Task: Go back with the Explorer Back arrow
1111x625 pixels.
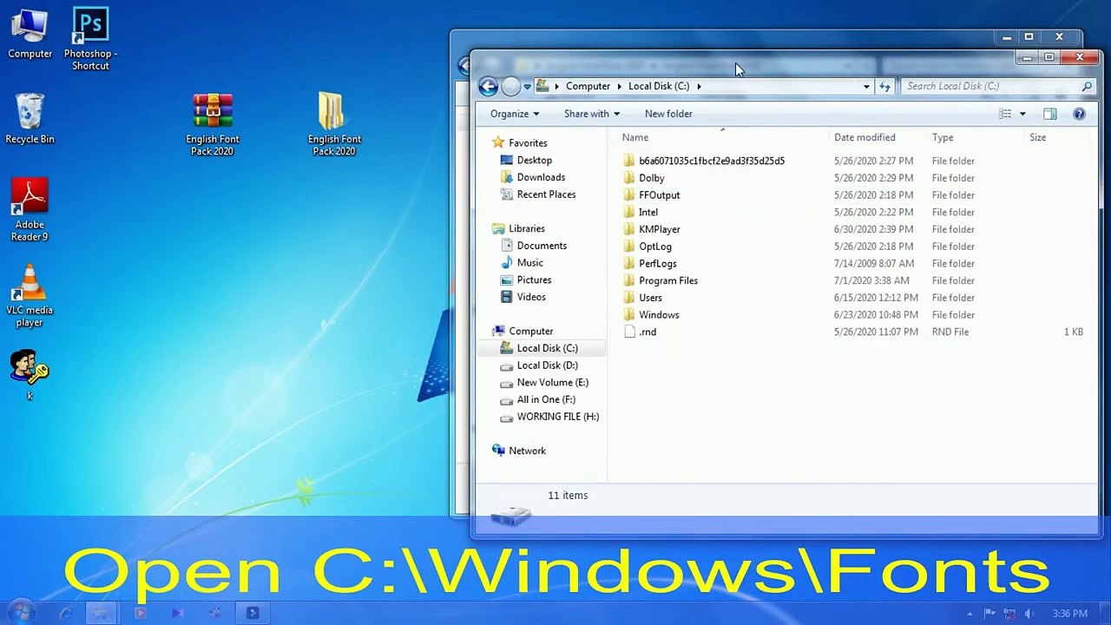Action: 488,86
